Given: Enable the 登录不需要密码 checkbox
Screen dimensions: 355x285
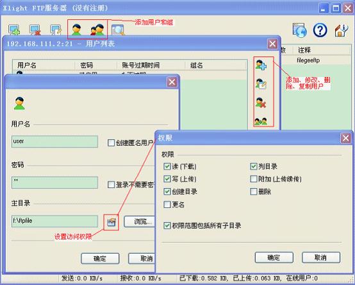Looking at the screenshot, I should click(x=111, y=185).
